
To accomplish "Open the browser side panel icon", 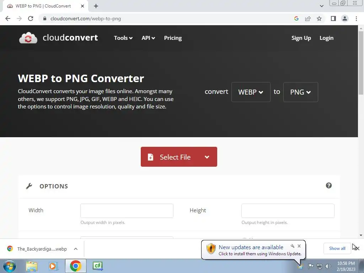I will [x=333, y=18].
